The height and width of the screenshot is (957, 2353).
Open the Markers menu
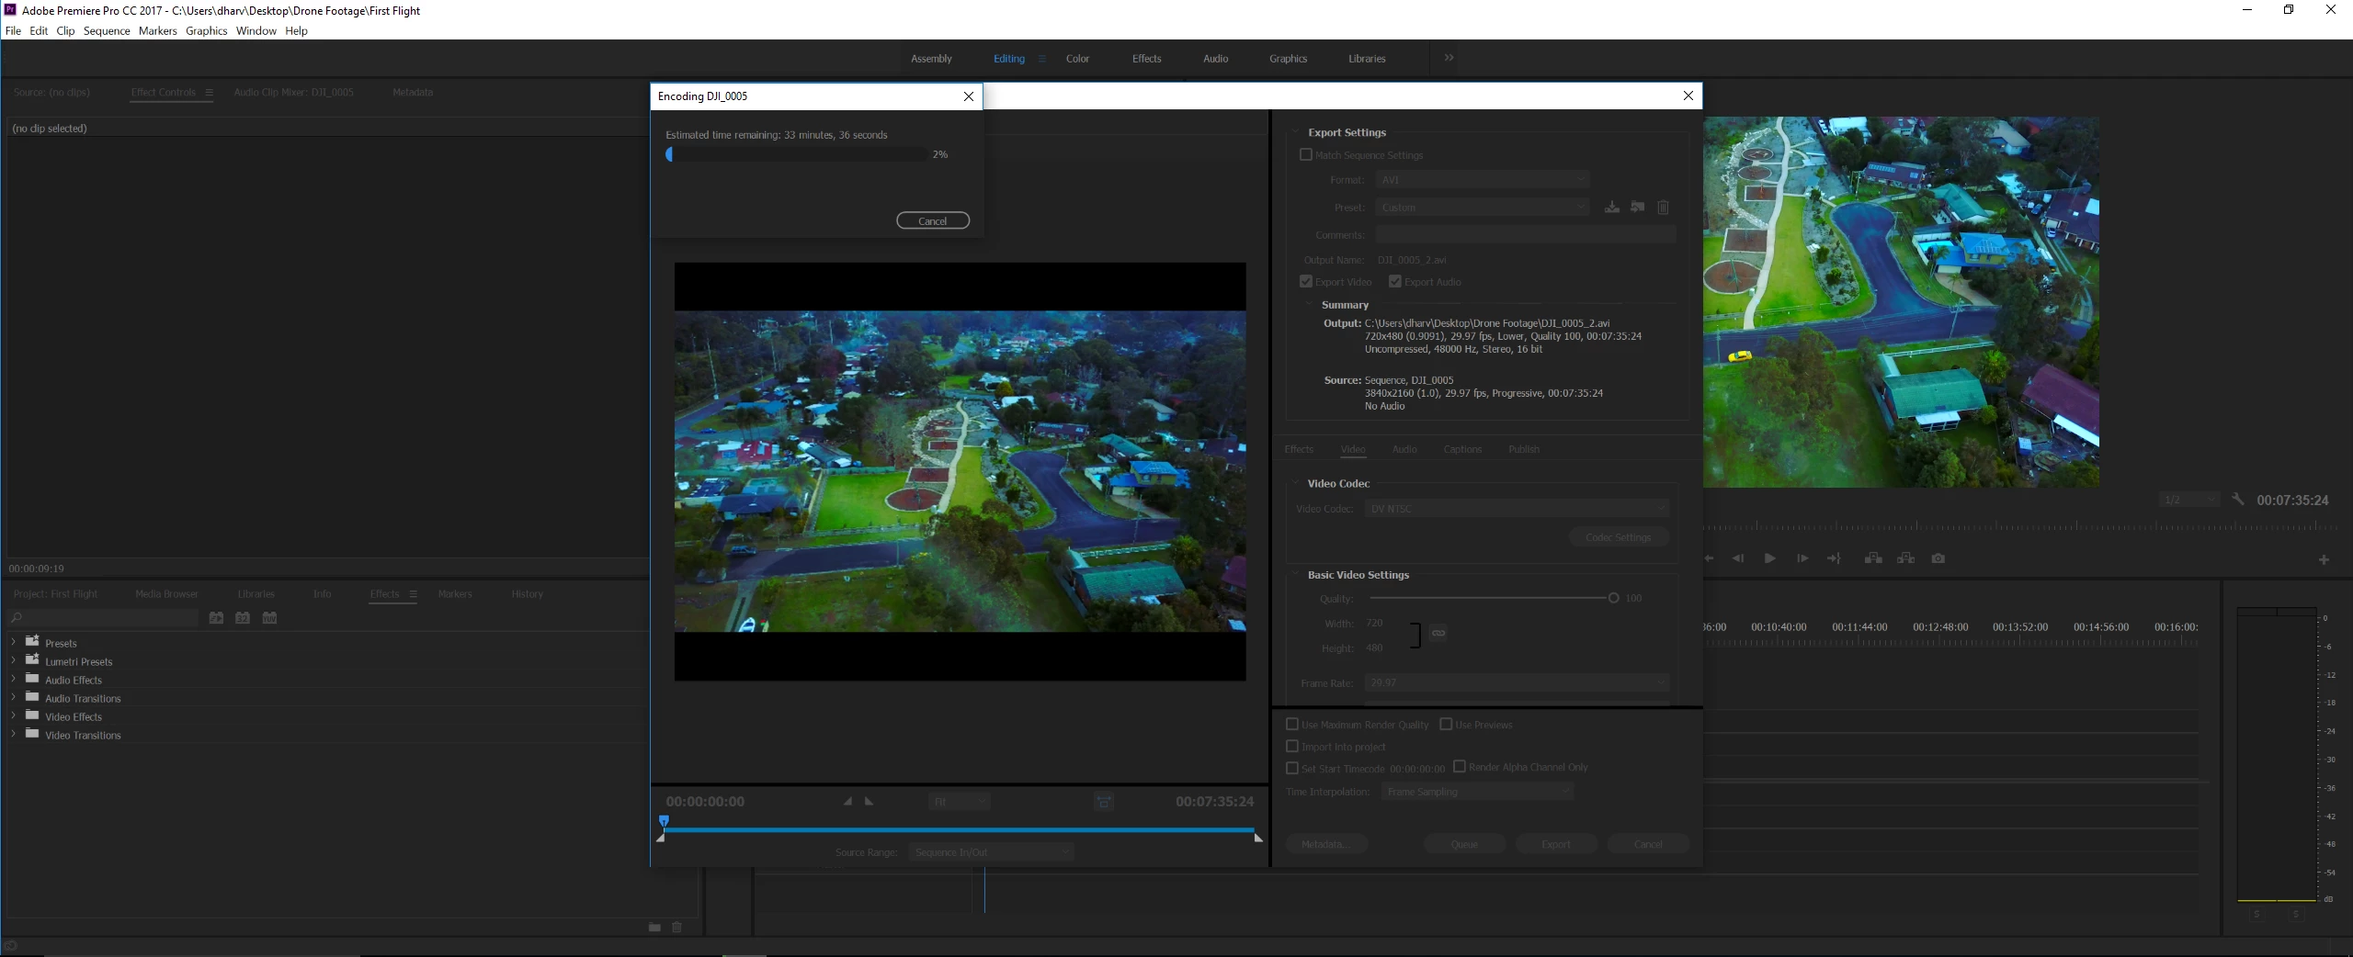[158, 31]
